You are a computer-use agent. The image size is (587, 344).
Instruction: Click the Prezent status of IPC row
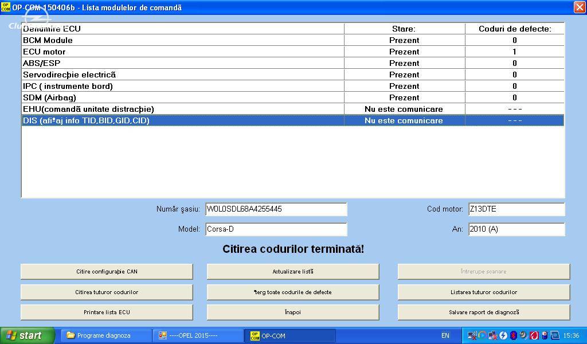click(x=404, y=86)
